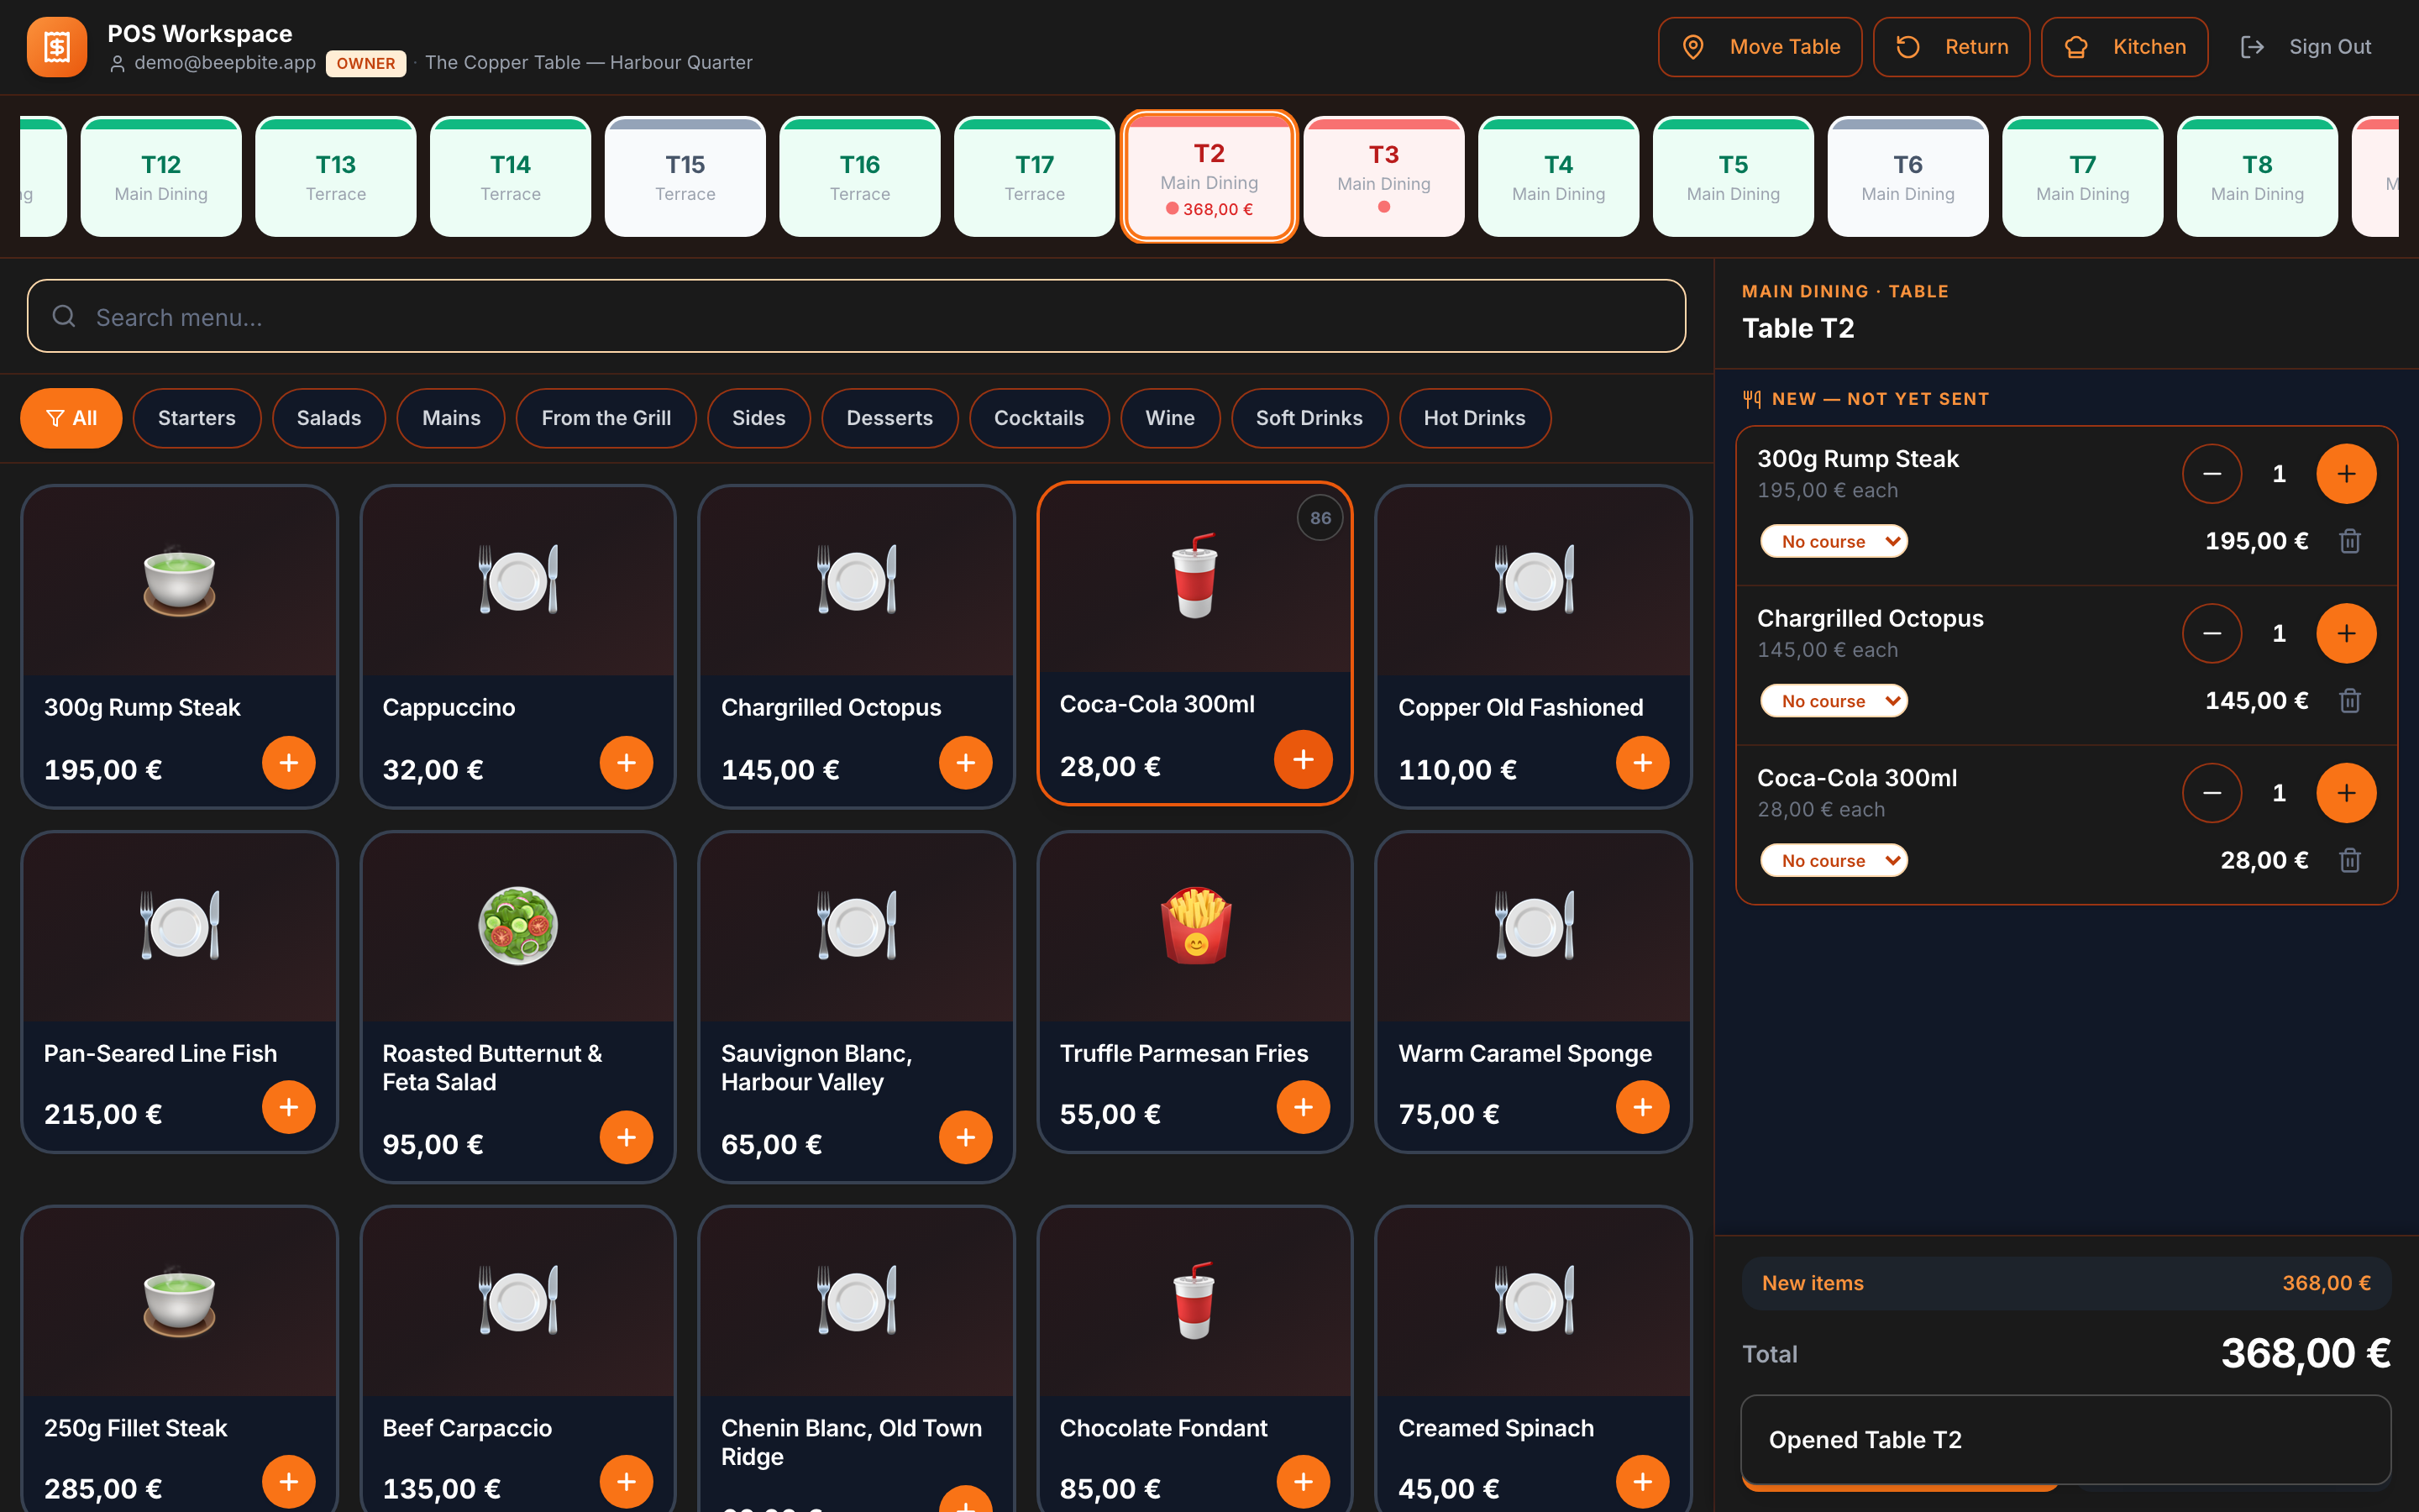Add Truffle Parmesan Fries to order
This screenshot has width=2419, height=1512.
coord(1304,1107)
